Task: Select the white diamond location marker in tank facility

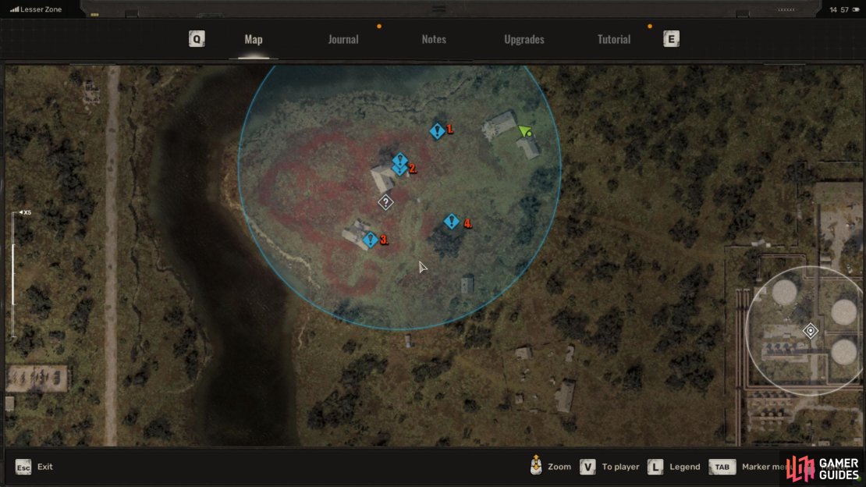Action: (x=811, y=331)
